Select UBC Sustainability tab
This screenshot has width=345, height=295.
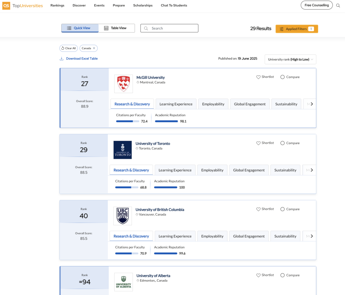click(285, 236)
